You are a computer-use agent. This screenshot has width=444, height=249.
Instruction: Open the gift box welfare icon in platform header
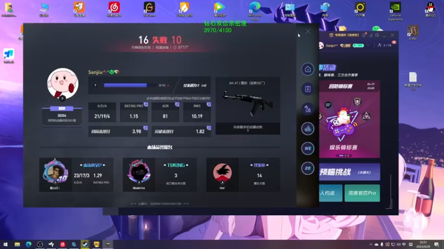pos(331,35)
